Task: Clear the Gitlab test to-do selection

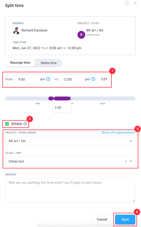Action: [126, 161]
